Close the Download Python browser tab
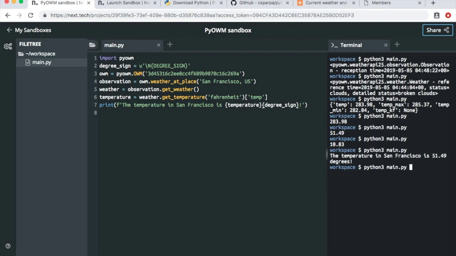This screenshot has width=456, height=256. (x=221, y=3)
